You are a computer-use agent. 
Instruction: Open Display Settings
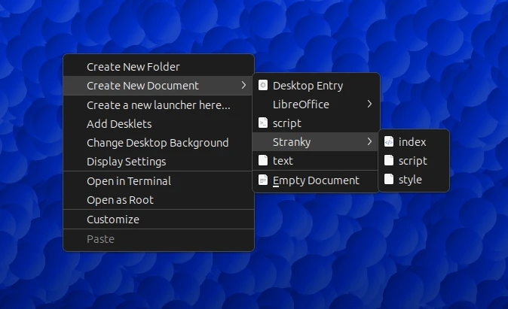tap(158, 162)
